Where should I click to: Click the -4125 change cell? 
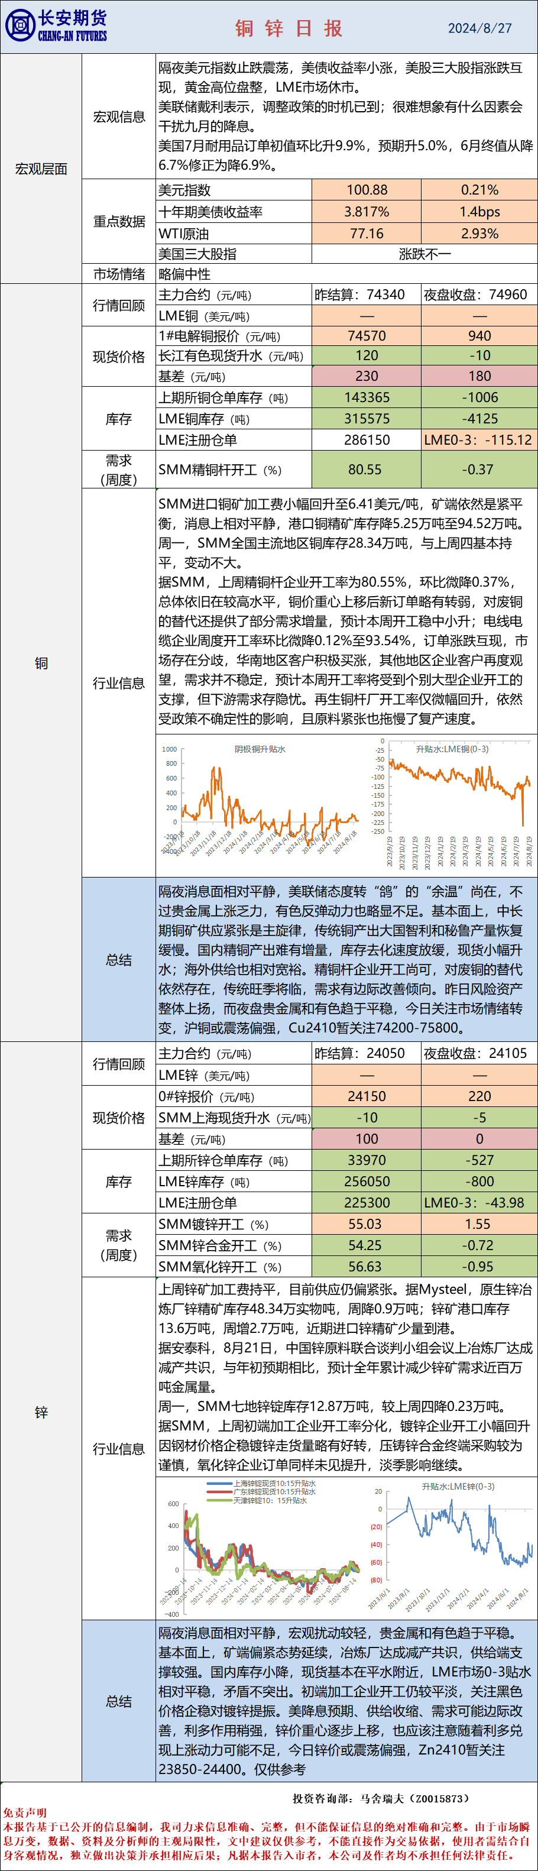coord(479,418)
